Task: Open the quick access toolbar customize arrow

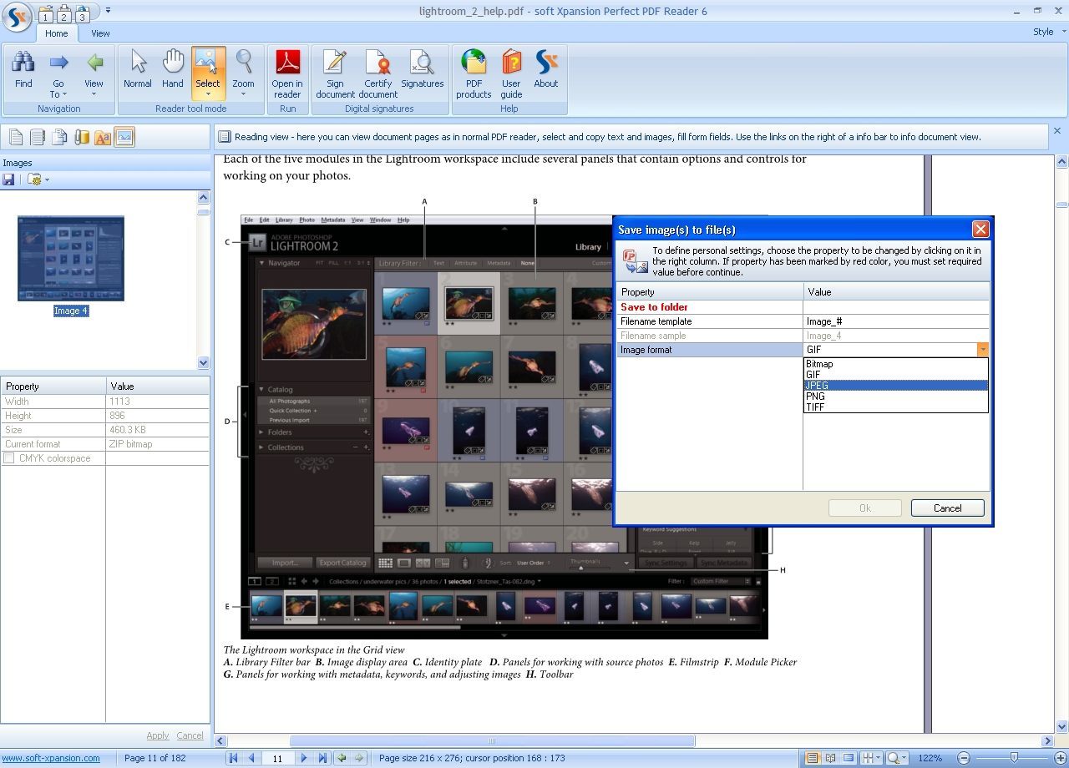Action: pyautogui.click(x=108, y=11)
